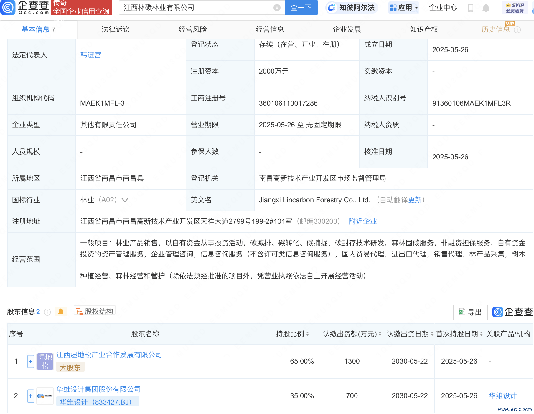Select 35.00% shareholding cell

[302, 396]
